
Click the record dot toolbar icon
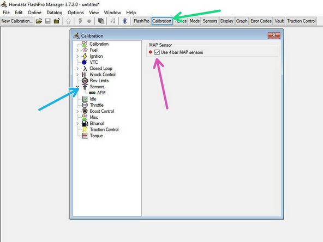pos(89,21)
